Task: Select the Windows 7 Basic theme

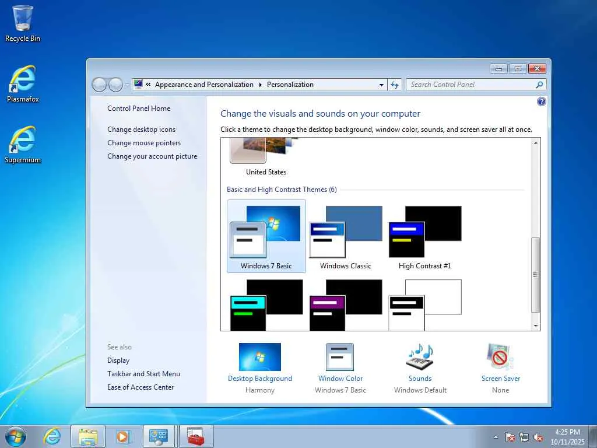Action: [266, 236]
